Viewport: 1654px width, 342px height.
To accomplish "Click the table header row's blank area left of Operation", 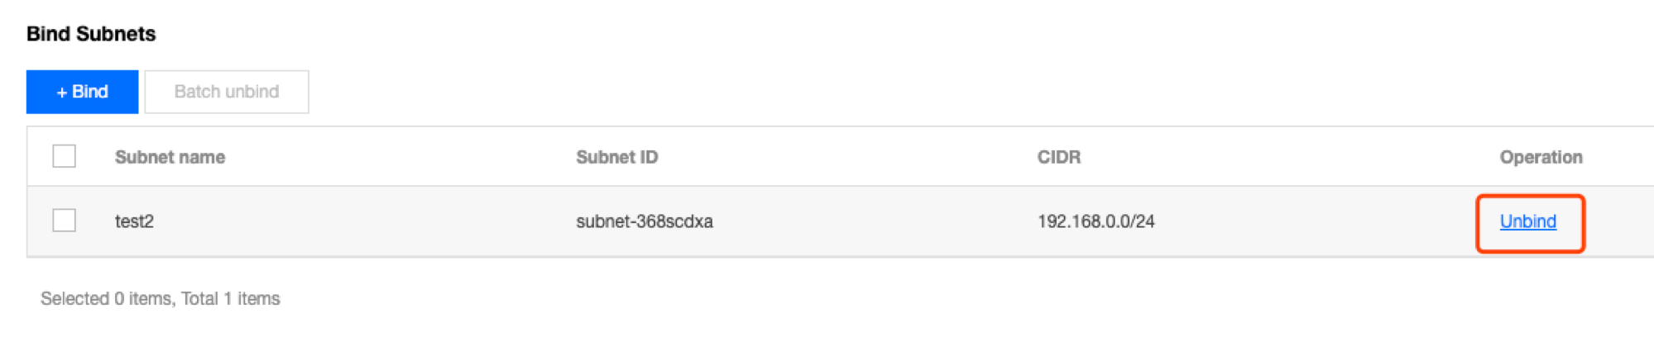I will point(1282,157).
